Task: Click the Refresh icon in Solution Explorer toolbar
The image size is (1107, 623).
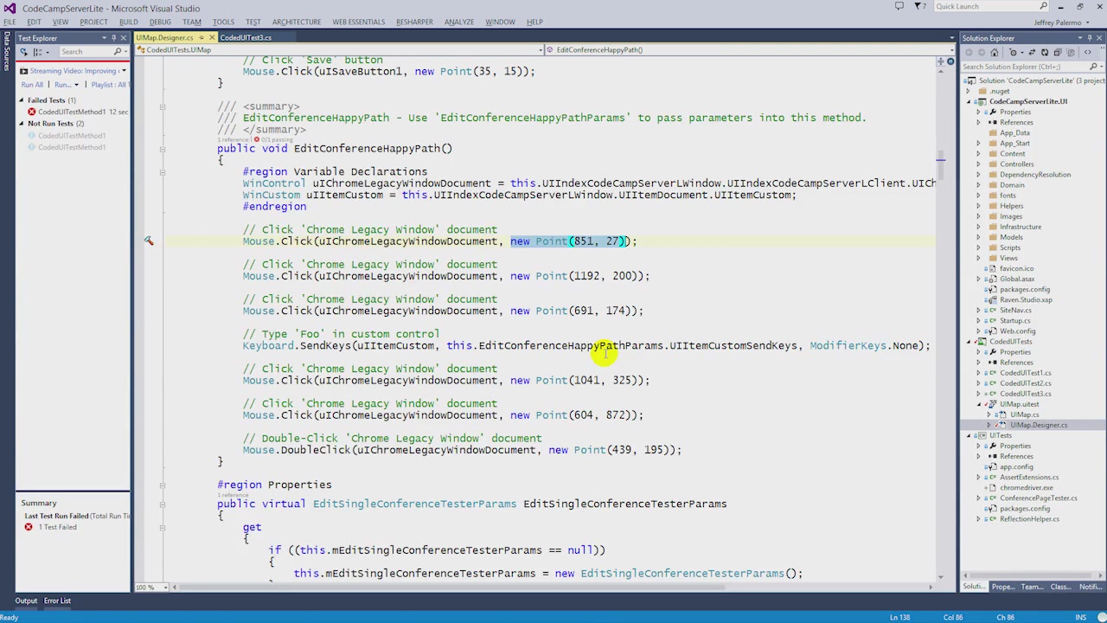Action: 1045,53
